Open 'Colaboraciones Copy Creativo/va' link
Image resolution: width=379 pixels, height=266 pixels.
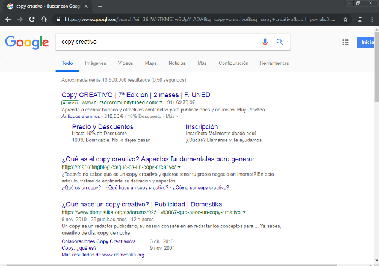[x=99, y=241]
